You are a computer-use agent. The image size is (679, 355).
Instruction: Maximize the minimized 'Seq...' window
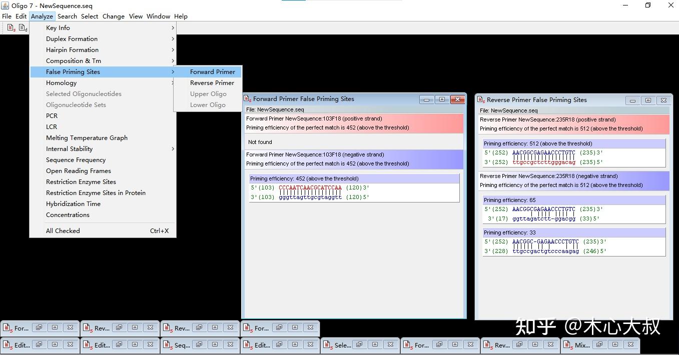pyautogui.click(x=215, y=344)
